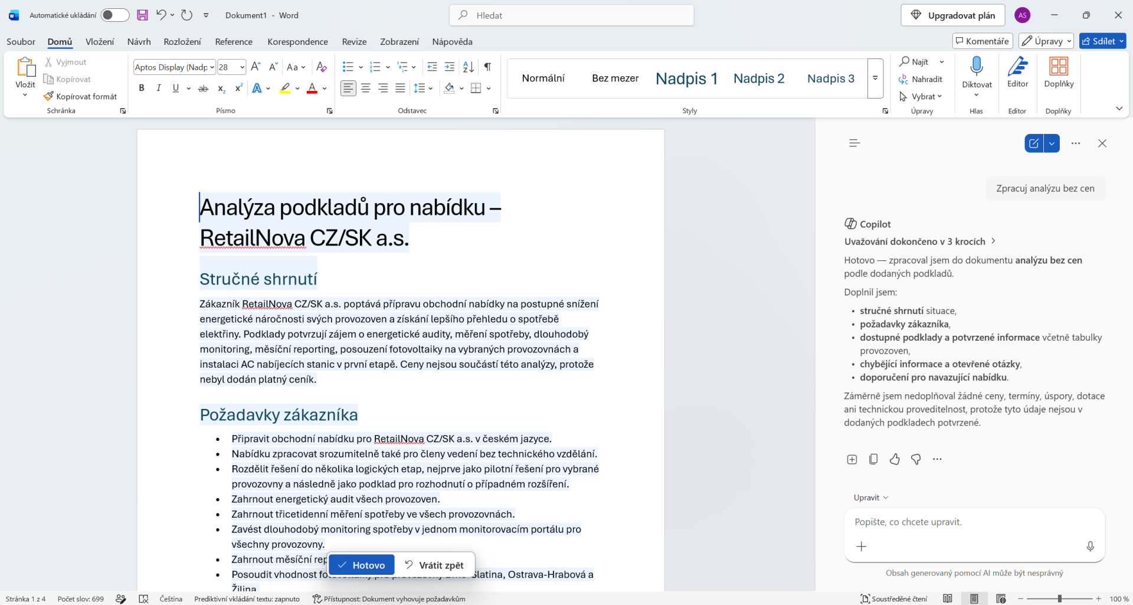The image size is (1133, 605).
Task: Apply paragraph shading color
Action: 449,88
